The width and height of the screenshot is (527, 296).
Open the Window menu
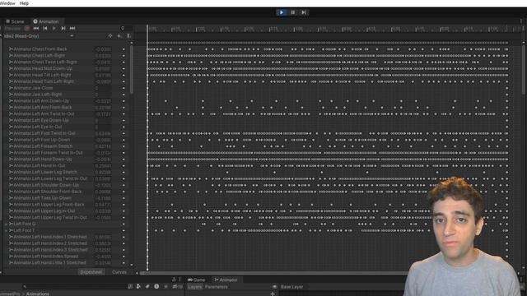point(7,3)
